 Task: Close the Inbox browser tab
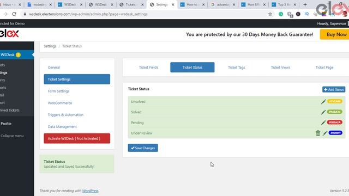tap(20, 4)
